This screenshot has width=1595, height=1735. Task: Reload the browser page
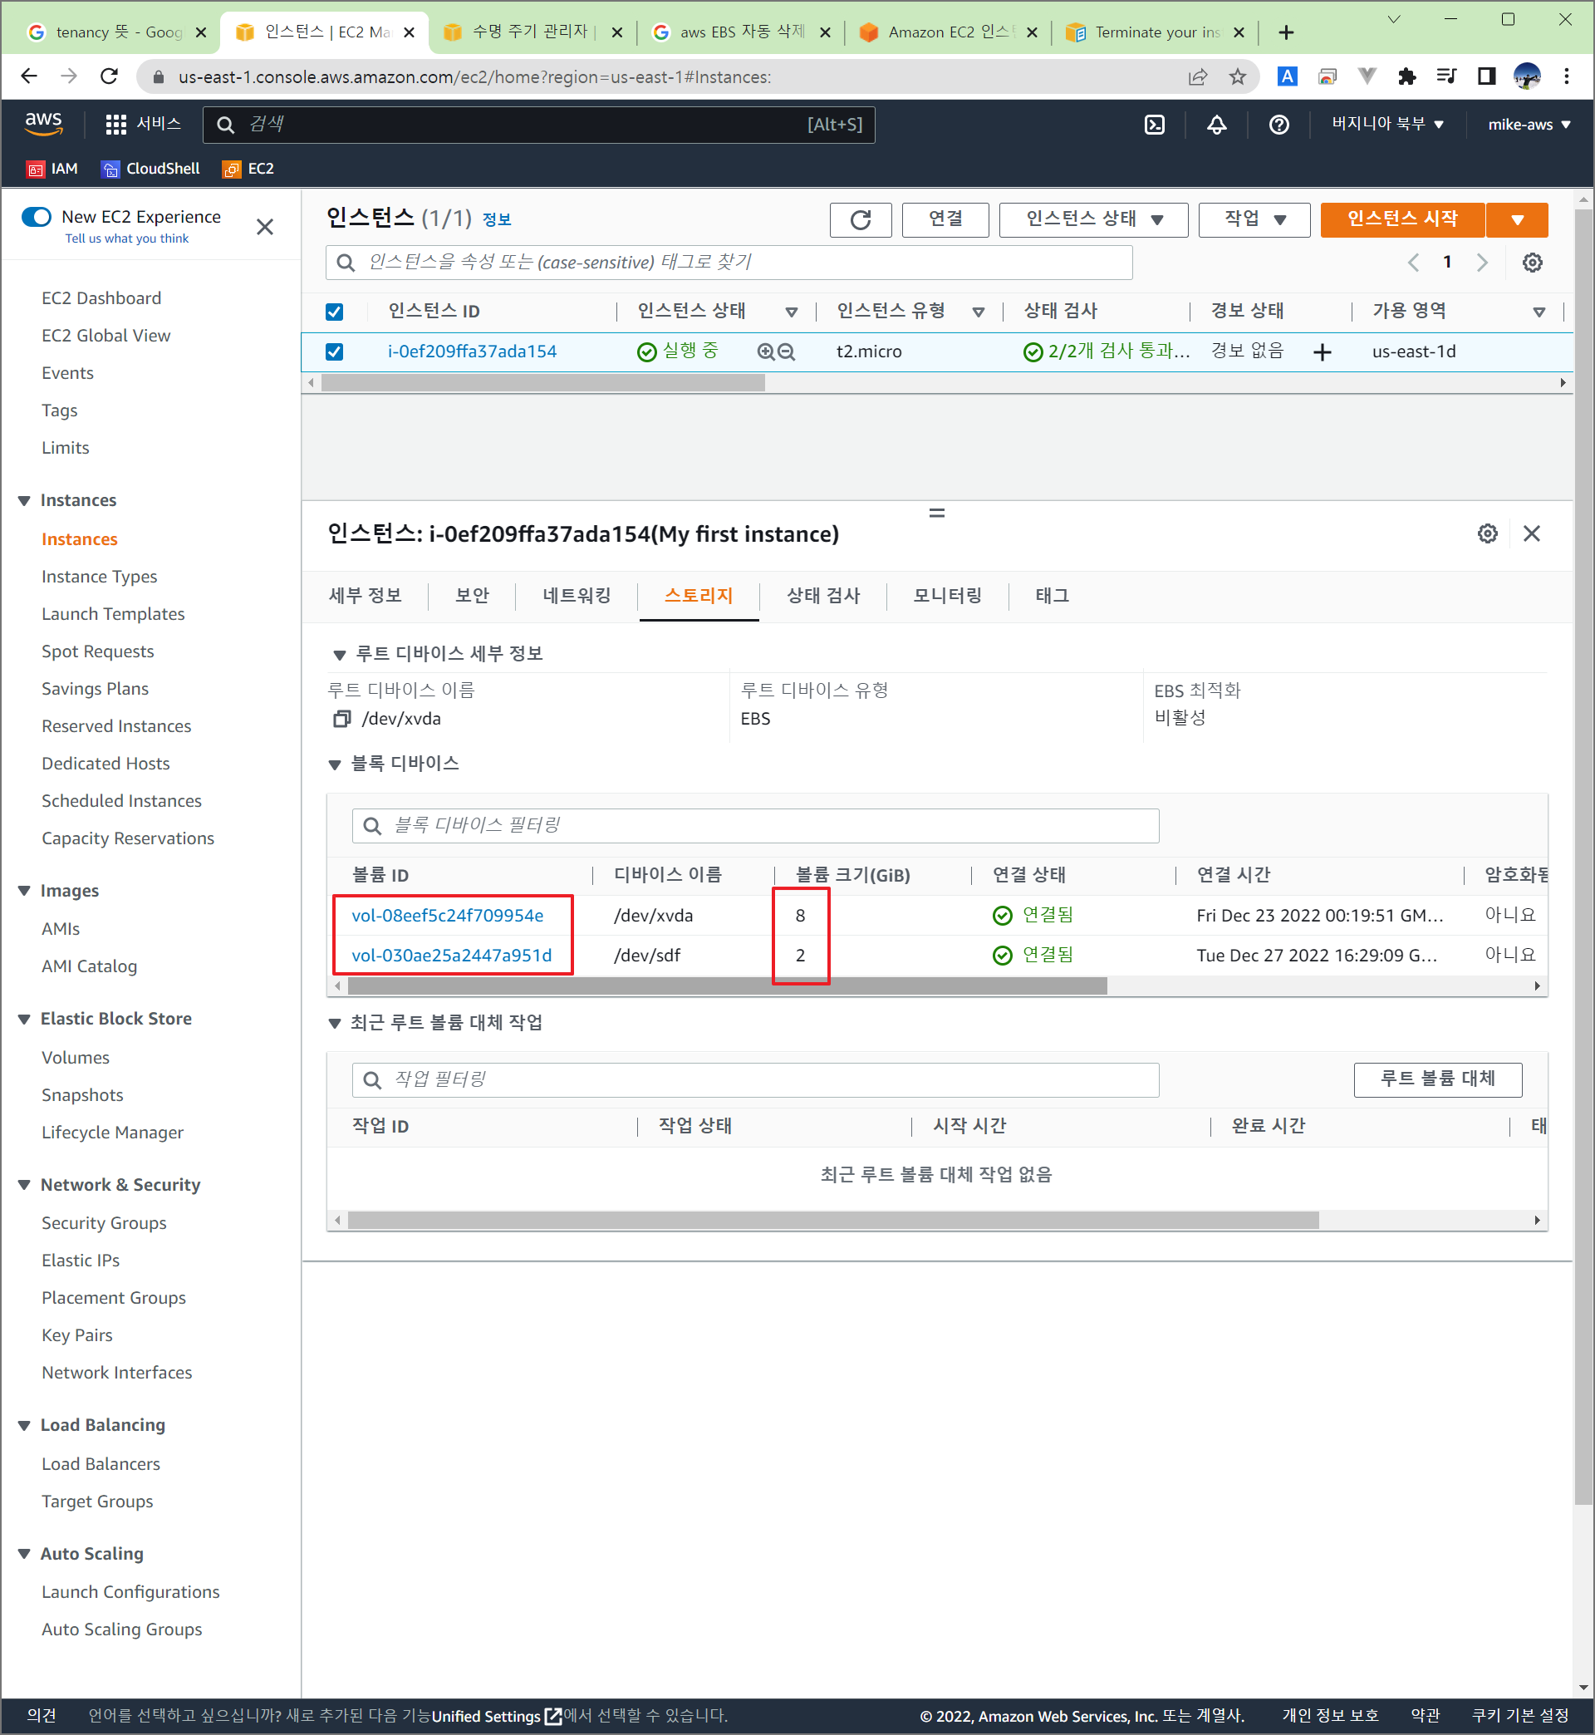click(109, 76)
